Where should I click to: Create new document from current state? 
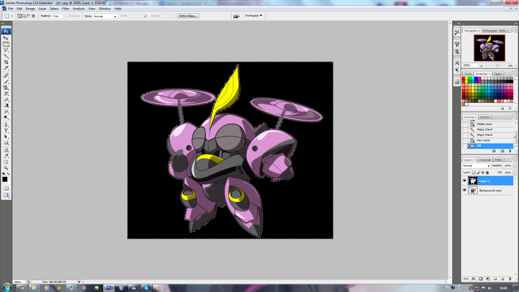494,151
